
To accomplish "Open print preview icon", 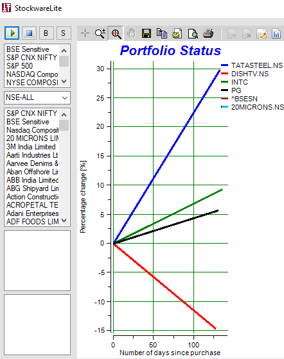I will pos(193,33).
